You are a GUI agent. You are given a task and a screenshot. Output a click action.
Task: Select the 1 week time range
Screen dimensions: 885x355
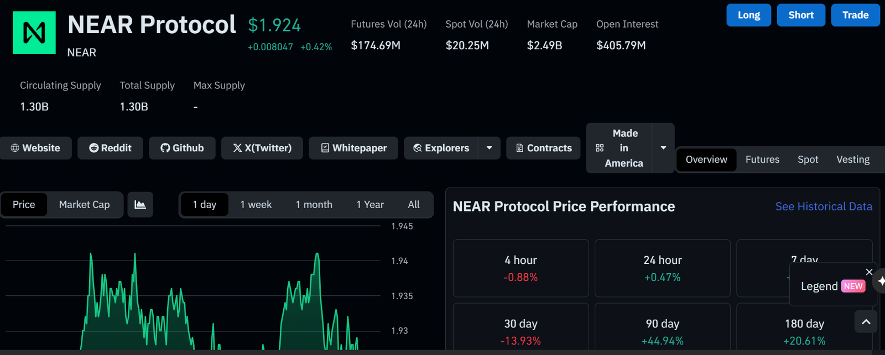tap(256, 205)
